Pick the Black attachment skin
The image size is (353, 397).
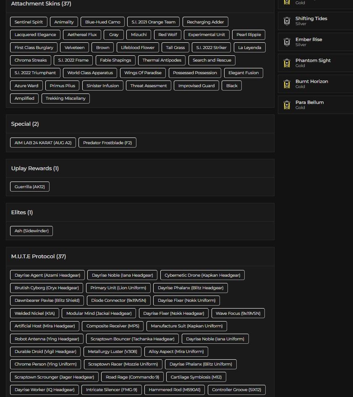(x=232, y=86)
